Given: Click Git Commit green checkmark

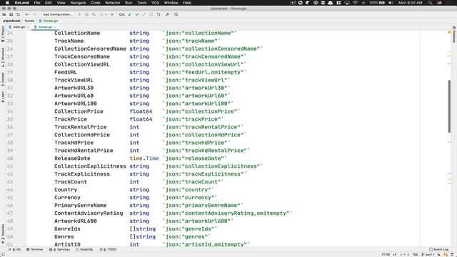Looking at the screenshot, I should pos(137,14).
